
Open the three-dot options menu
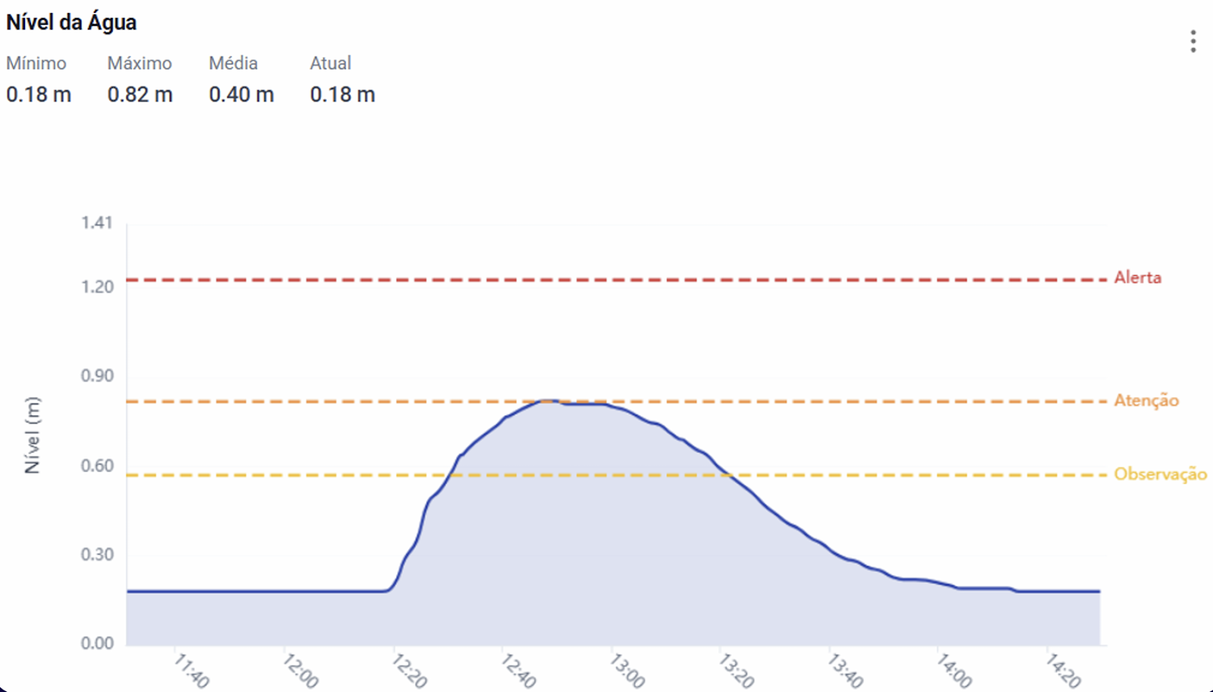[1193, 41]
